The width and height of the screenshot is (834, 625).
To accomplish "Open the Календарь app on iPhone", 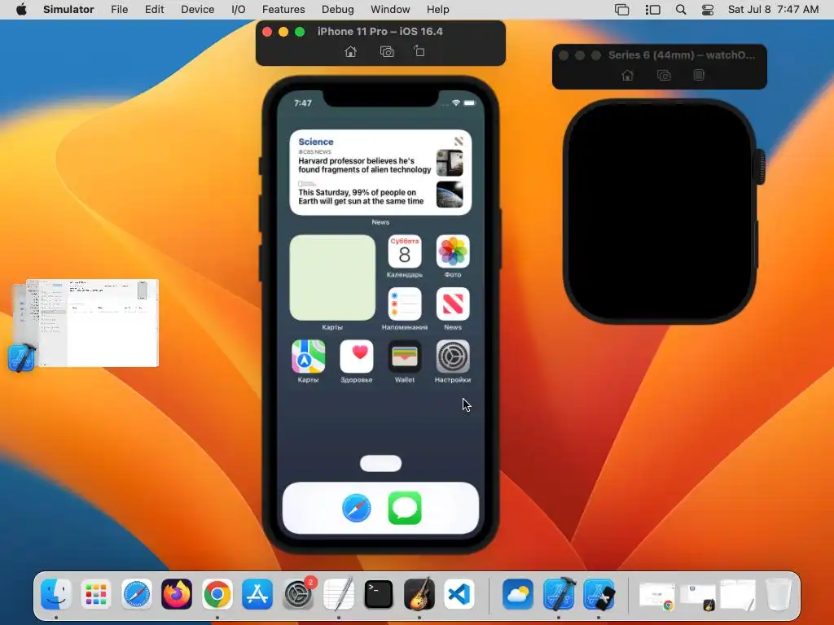I will click(x=405, y=251).
